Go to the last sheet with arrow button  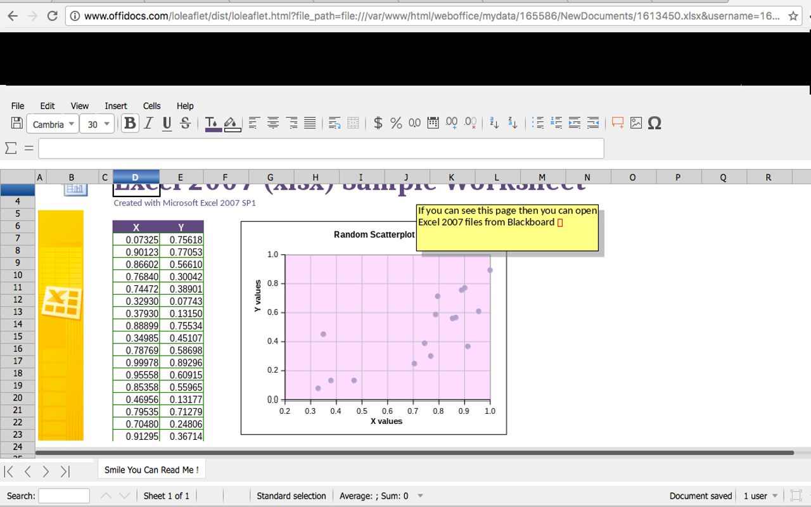tap(65, 471)
